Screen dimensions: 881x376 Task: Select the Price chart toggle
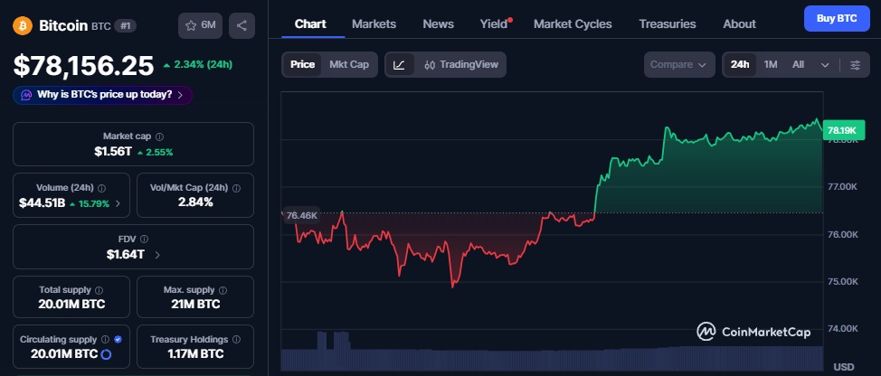coord(302,64)
